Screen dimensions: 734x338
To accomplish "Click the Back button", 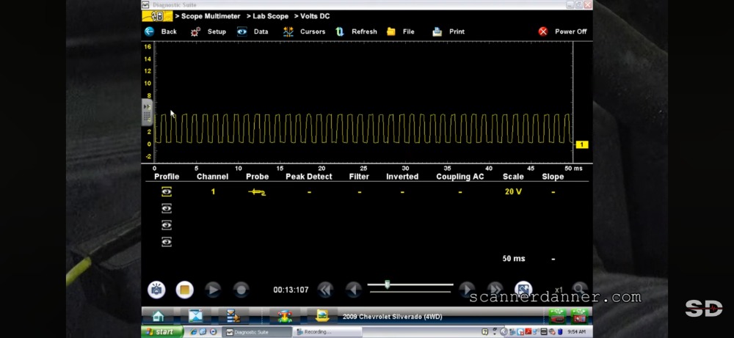I will (x=150, y=32).
